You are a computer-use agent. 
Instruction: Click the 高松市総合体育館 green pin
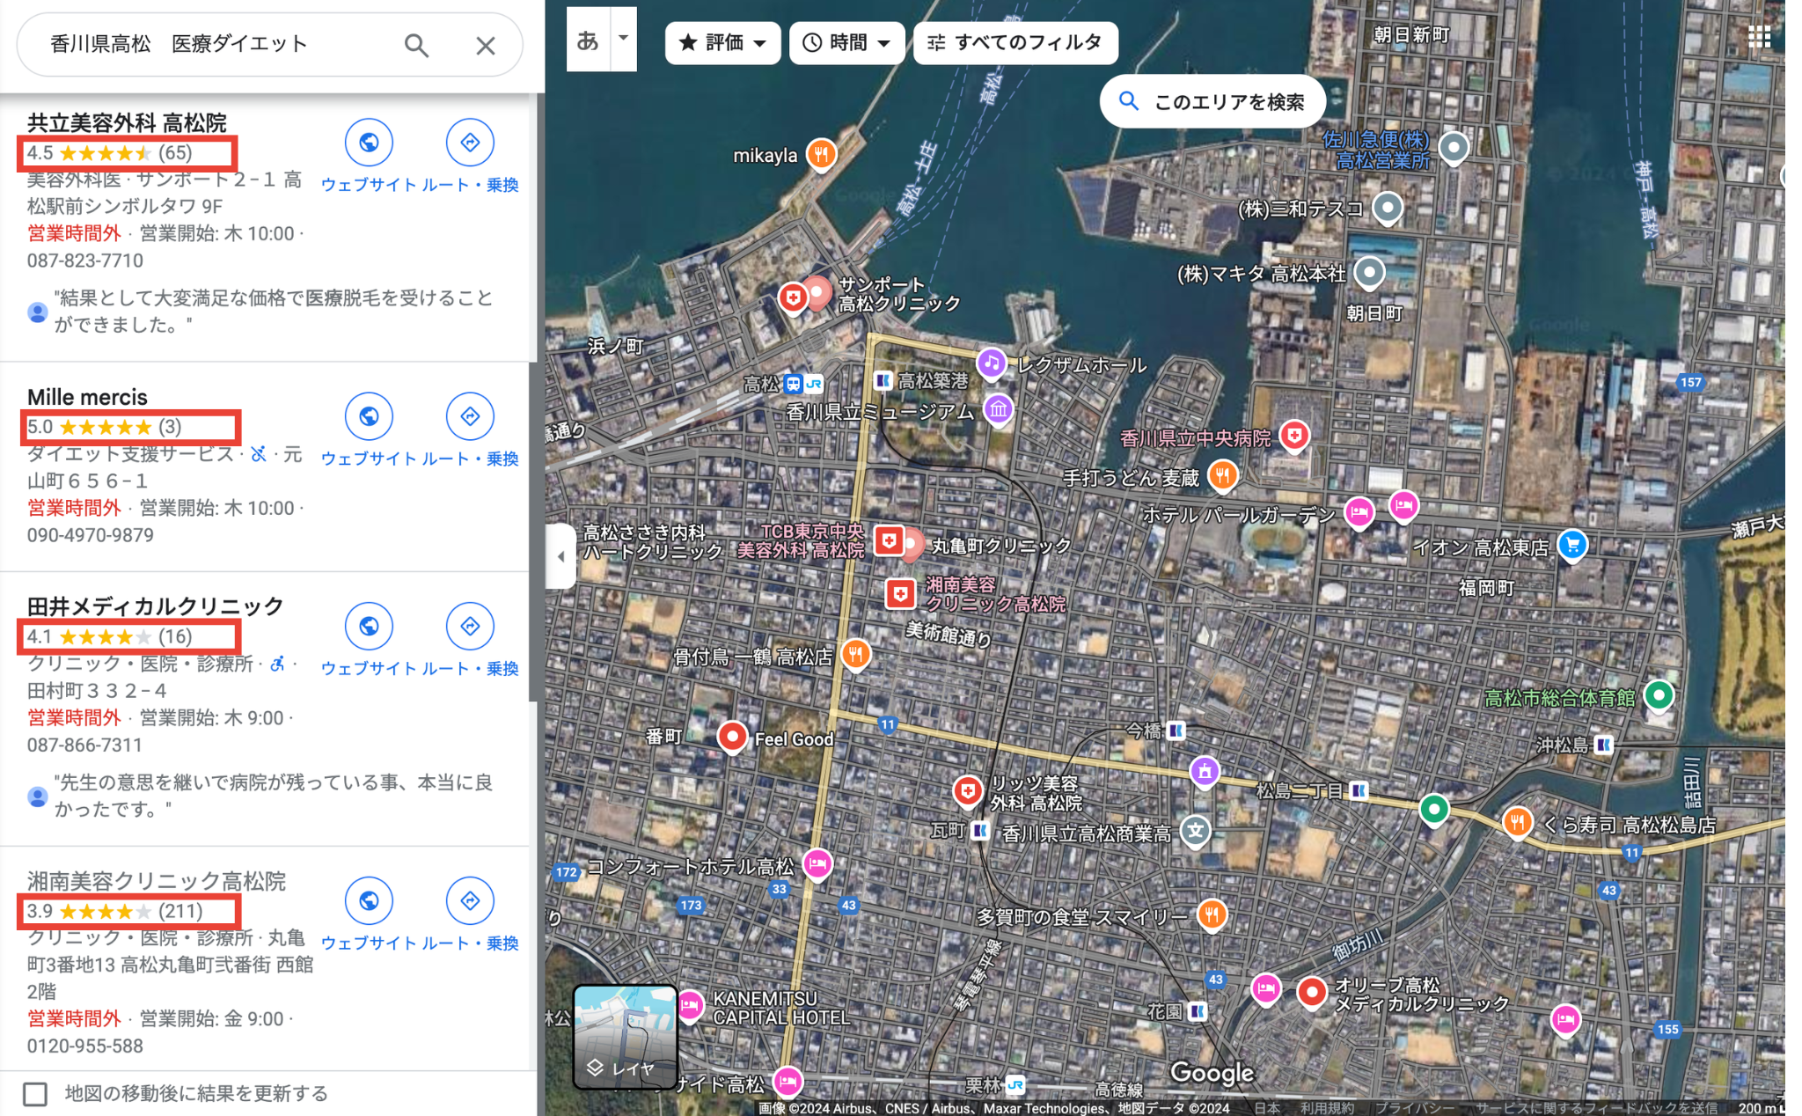point(1659,696)
